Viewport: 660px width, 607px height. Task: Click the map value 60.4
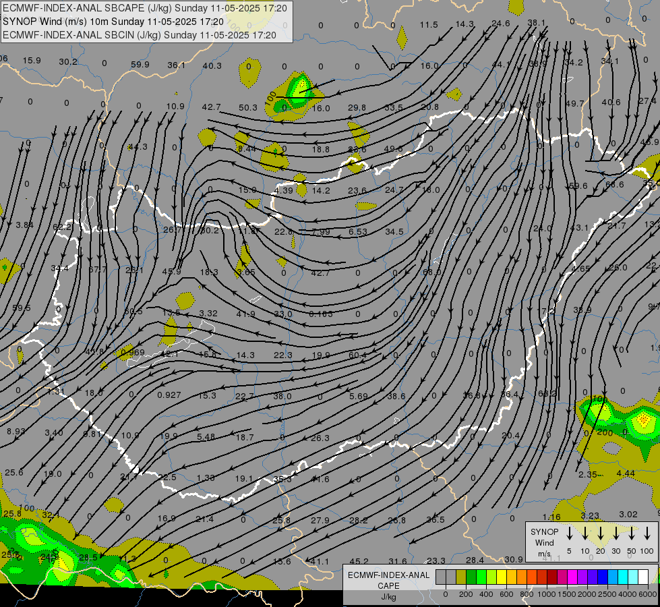point(357,355)
